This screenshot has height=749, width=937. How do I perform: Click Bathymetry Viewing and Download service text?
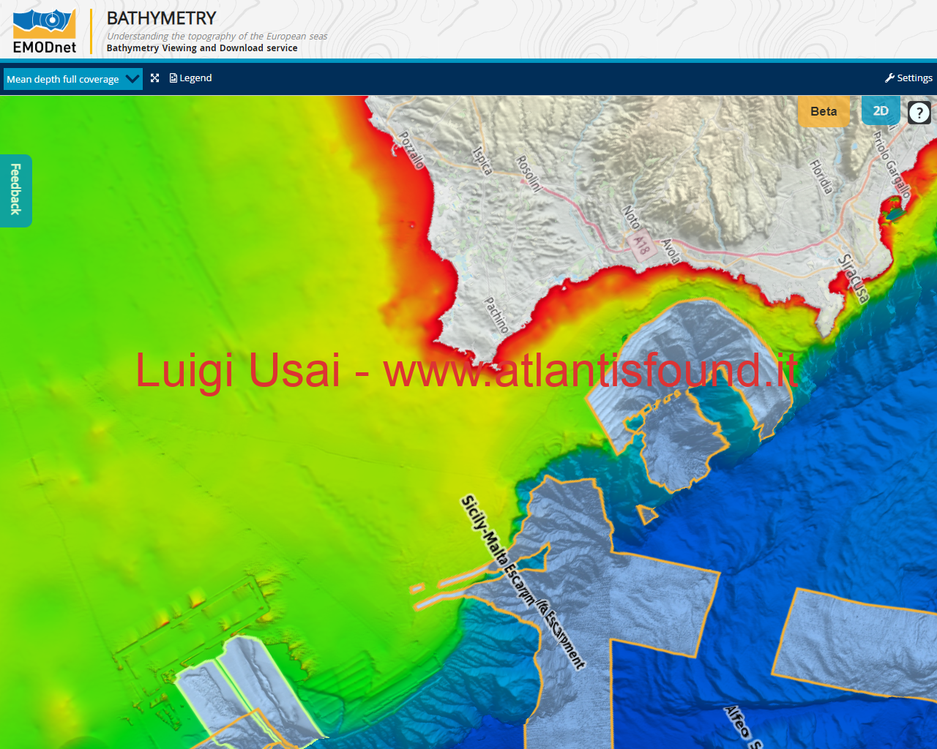pyautogui.click(x=202, y=48)
